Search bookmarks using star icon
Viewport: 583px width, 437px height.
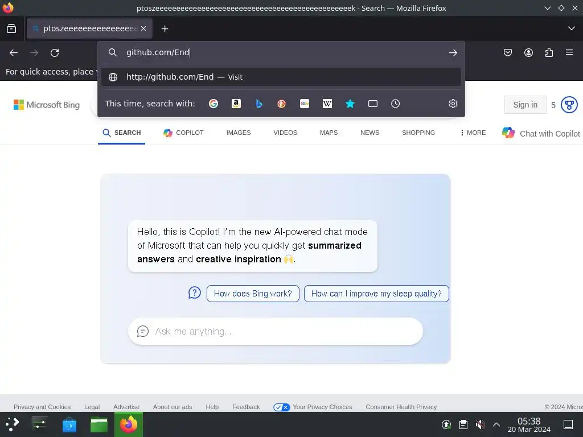pyautogui.click(x=350, y=104)
